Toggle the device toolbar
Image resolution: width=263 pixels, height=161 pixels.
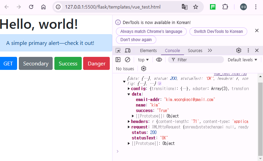(x=128, y=50)
